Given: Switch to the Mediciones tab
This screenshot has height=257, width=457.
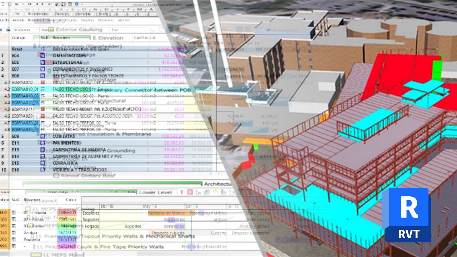Looking at the screenshot, I should coord(106,20).
